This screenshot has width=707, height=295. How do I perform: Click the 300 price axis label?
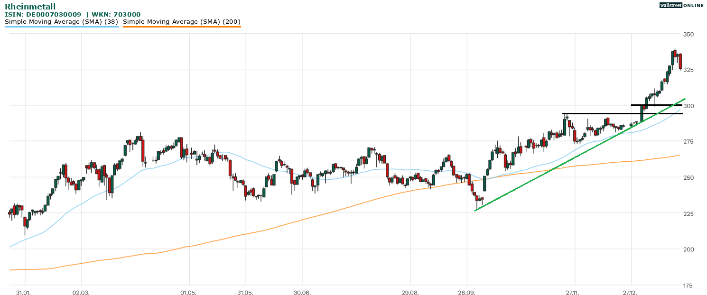pos(688,106)
